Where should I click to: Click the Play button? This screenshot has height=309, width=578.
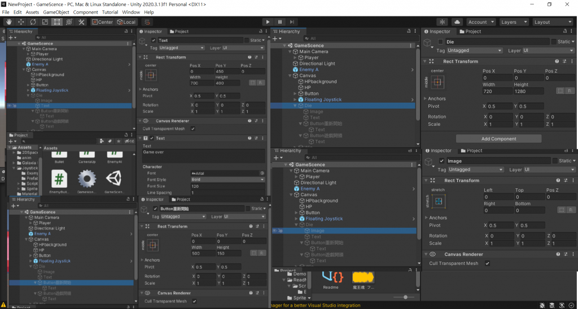point(268,22)
